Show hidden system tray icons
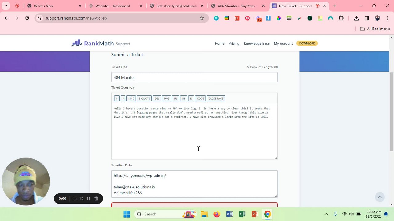 click(x=326, y=214)
